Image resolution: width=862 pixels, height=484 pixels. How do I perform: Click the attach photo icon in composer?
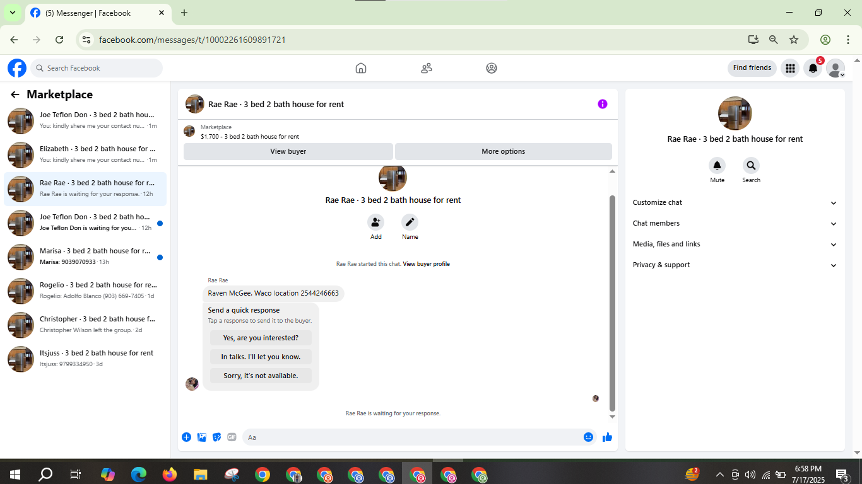tap(202, 437)
